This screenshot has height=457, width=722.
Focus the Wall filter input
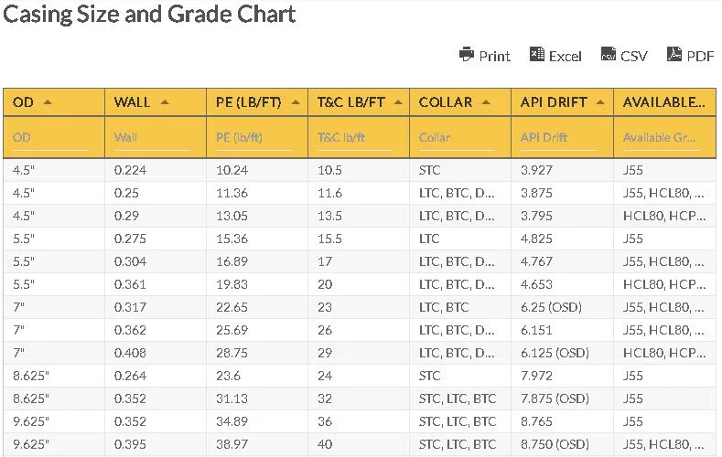coord(152,138)
